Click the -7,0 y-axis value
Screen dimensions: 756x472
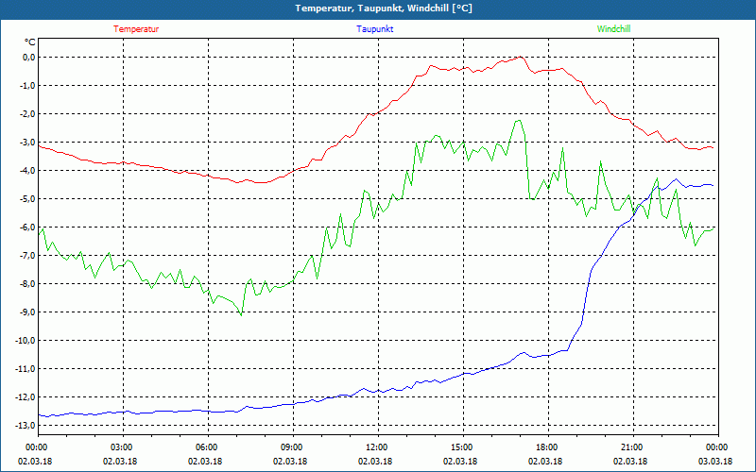coord(28,255)
